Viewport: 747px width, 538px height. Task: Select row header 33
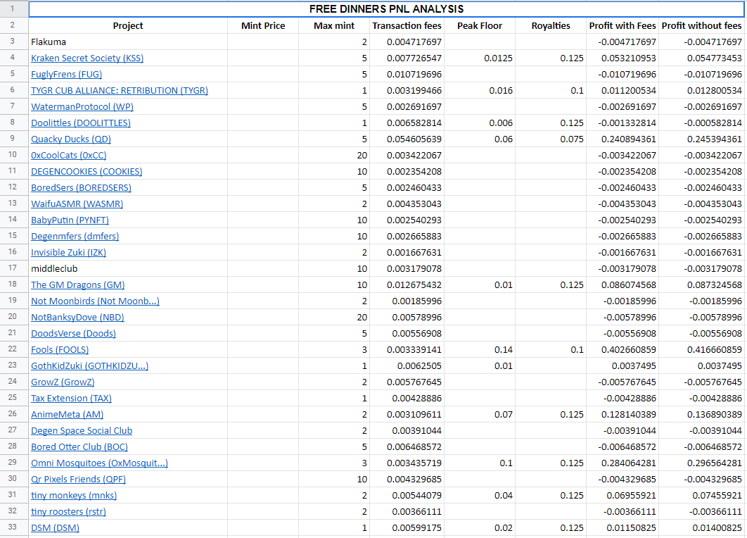[x=13, y=527]
